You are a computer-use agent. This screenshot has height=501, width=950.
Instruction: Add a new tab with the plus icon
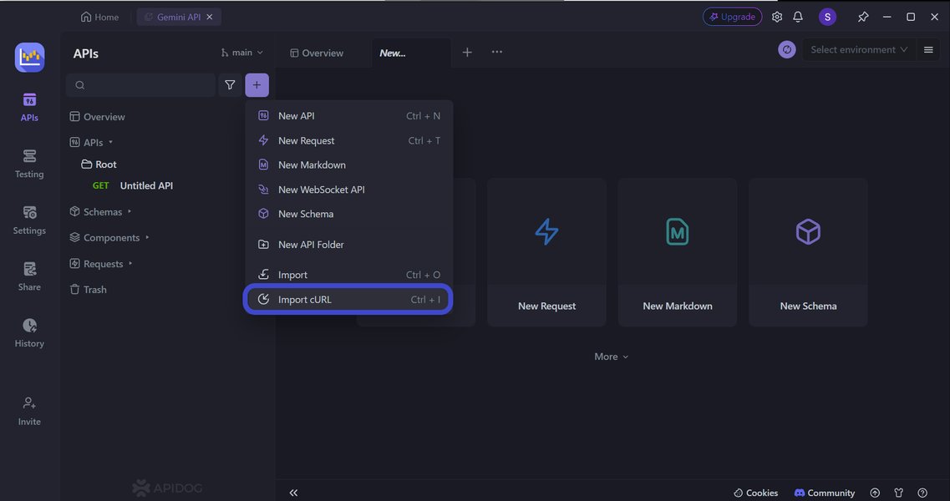coord(467,53)
